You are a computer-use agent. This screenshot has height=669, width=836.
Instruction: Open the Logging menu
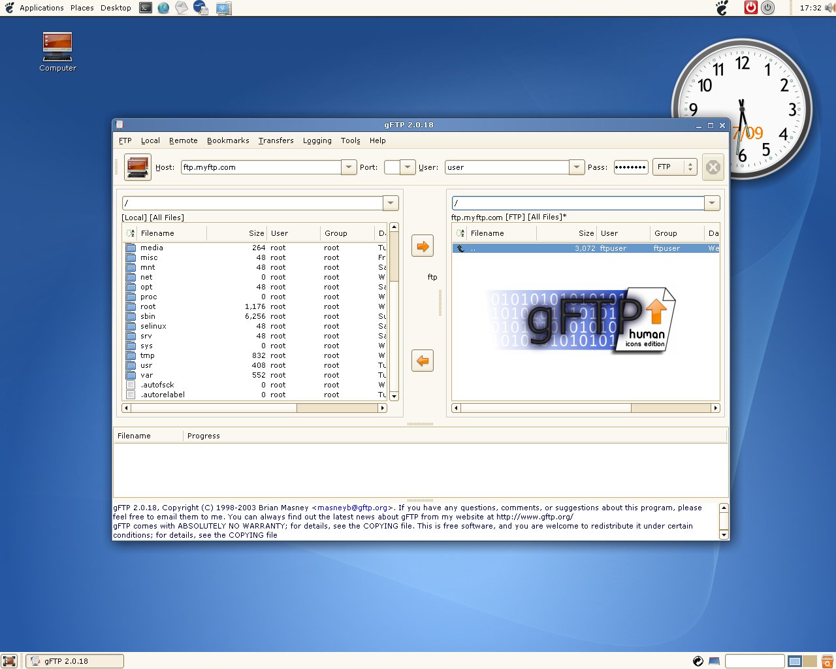click(317, 140)
